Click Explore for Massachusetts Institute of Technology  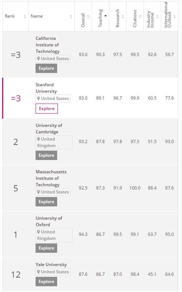pos(46,202)
